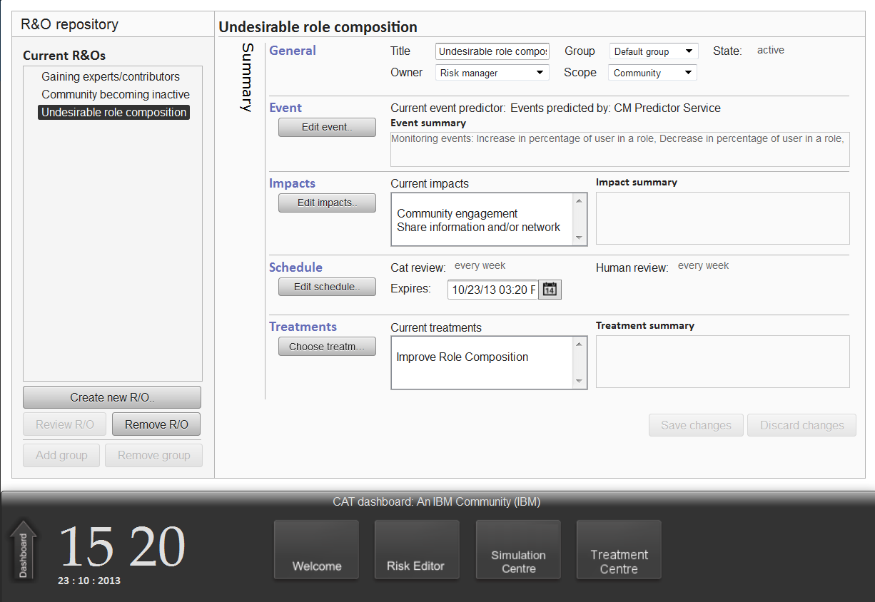Image resolution: width=875 pixels, height=602 pixels.
Task: Select Community becoming inactive R&O
Action: (x=116, y=95)
